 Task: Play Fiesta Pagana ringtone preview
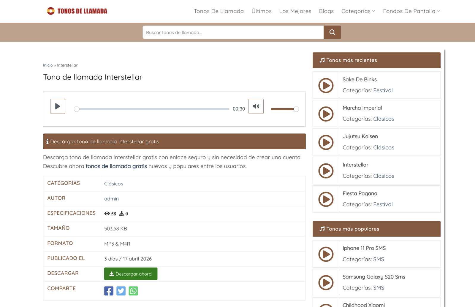[x=326, y=199]
